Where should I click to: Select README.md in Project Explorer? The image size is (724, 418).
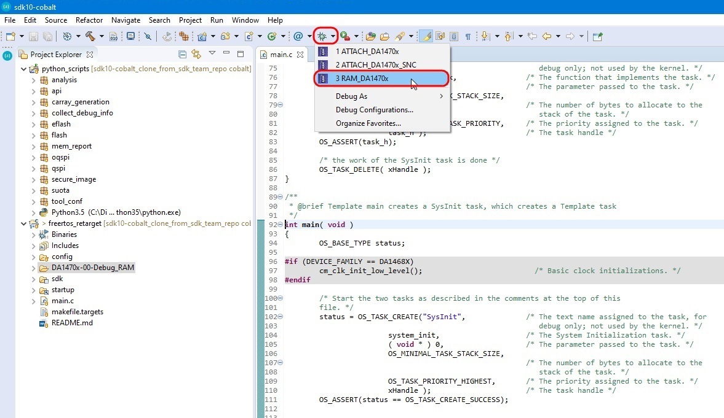(x=72, y=323)
